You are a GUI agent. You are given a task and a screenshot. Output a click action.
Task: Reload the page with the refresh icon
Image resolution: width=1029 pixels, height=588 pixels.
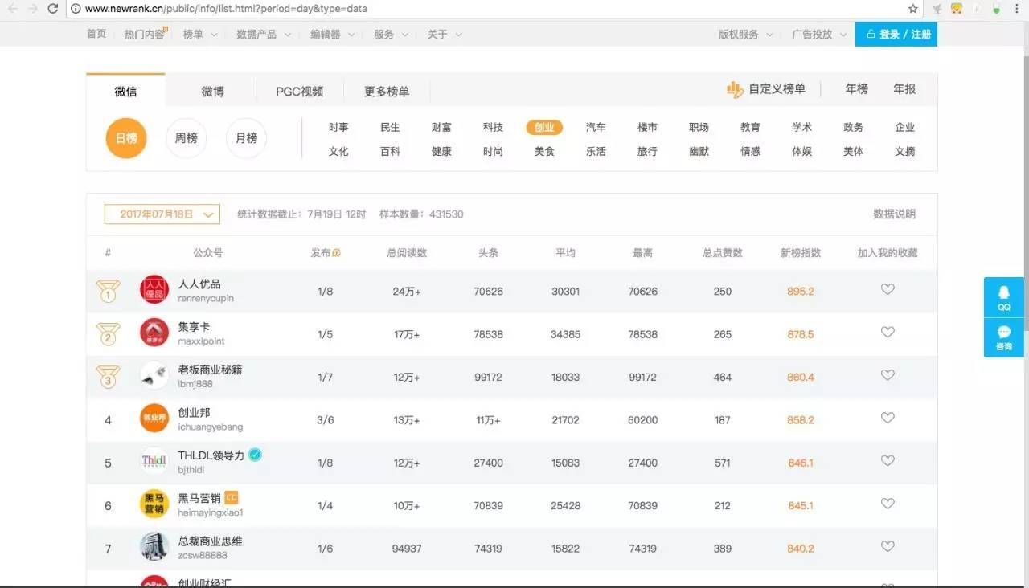[53, 9]
